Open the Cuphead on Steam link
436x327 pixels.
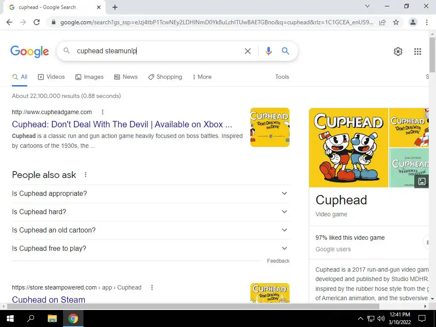click(49, 299)
